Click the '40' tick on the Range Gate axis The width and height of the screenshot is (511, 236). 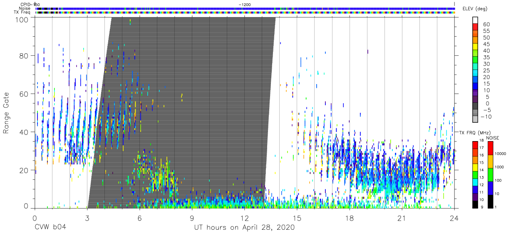click(24, 132)
